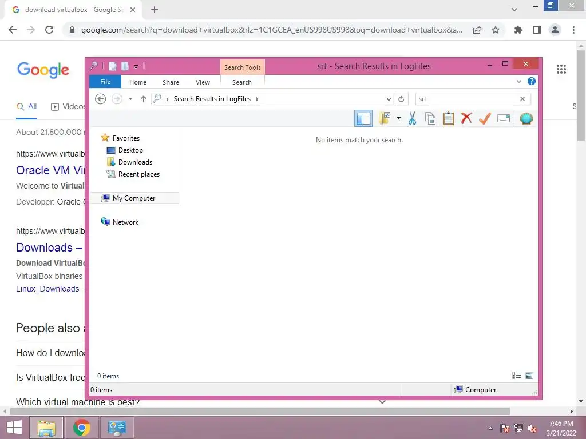This screenshot has width=586, height=439.
Task: Click the Chrome taskbar icon
Action: point(81,428)
